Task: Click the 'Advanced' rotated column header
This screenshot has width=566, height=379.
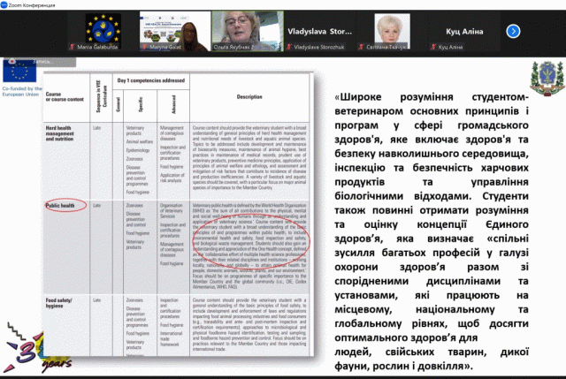Action: pyautogui.click(x=173, y=104)
